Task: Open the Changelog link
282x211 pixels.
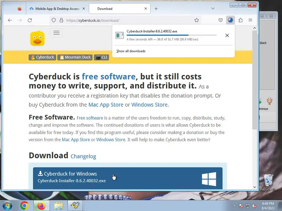Action: coord(83,156)
